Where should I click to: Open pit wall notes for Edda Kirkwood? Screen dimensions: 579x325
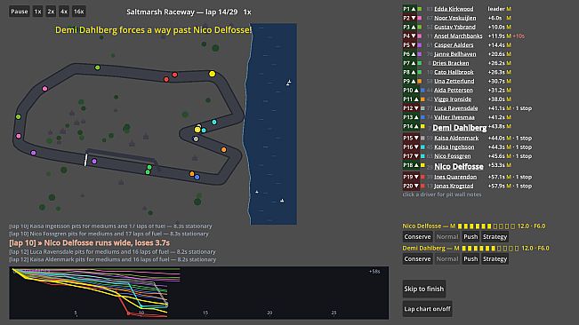(x=454, y=9)
